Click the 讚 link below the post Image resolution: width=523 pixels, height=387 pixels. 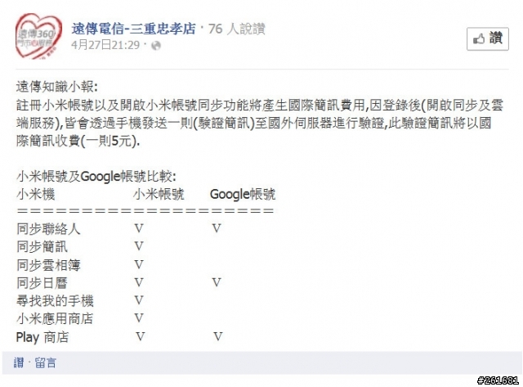pos(19,362)
